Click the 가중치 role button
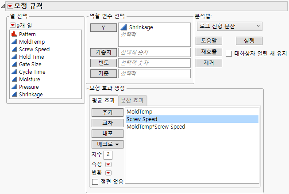 pyautogui.click(x=104, y=52)
